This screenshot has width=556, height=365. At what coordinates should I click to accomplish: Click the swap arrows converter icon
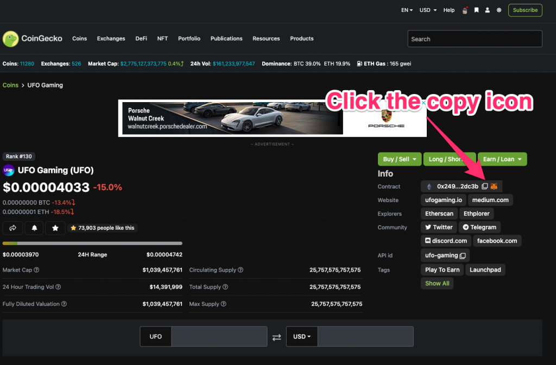coord(276,337)
